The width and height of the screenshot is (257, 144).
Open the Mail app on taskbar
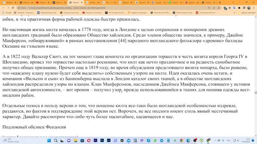tap(128, 140)
